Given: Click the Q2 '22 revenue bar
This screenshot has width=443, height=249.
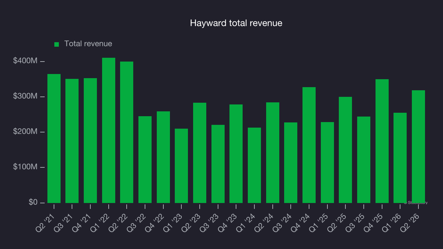Looking at the screenshot, I should [127, 132].
